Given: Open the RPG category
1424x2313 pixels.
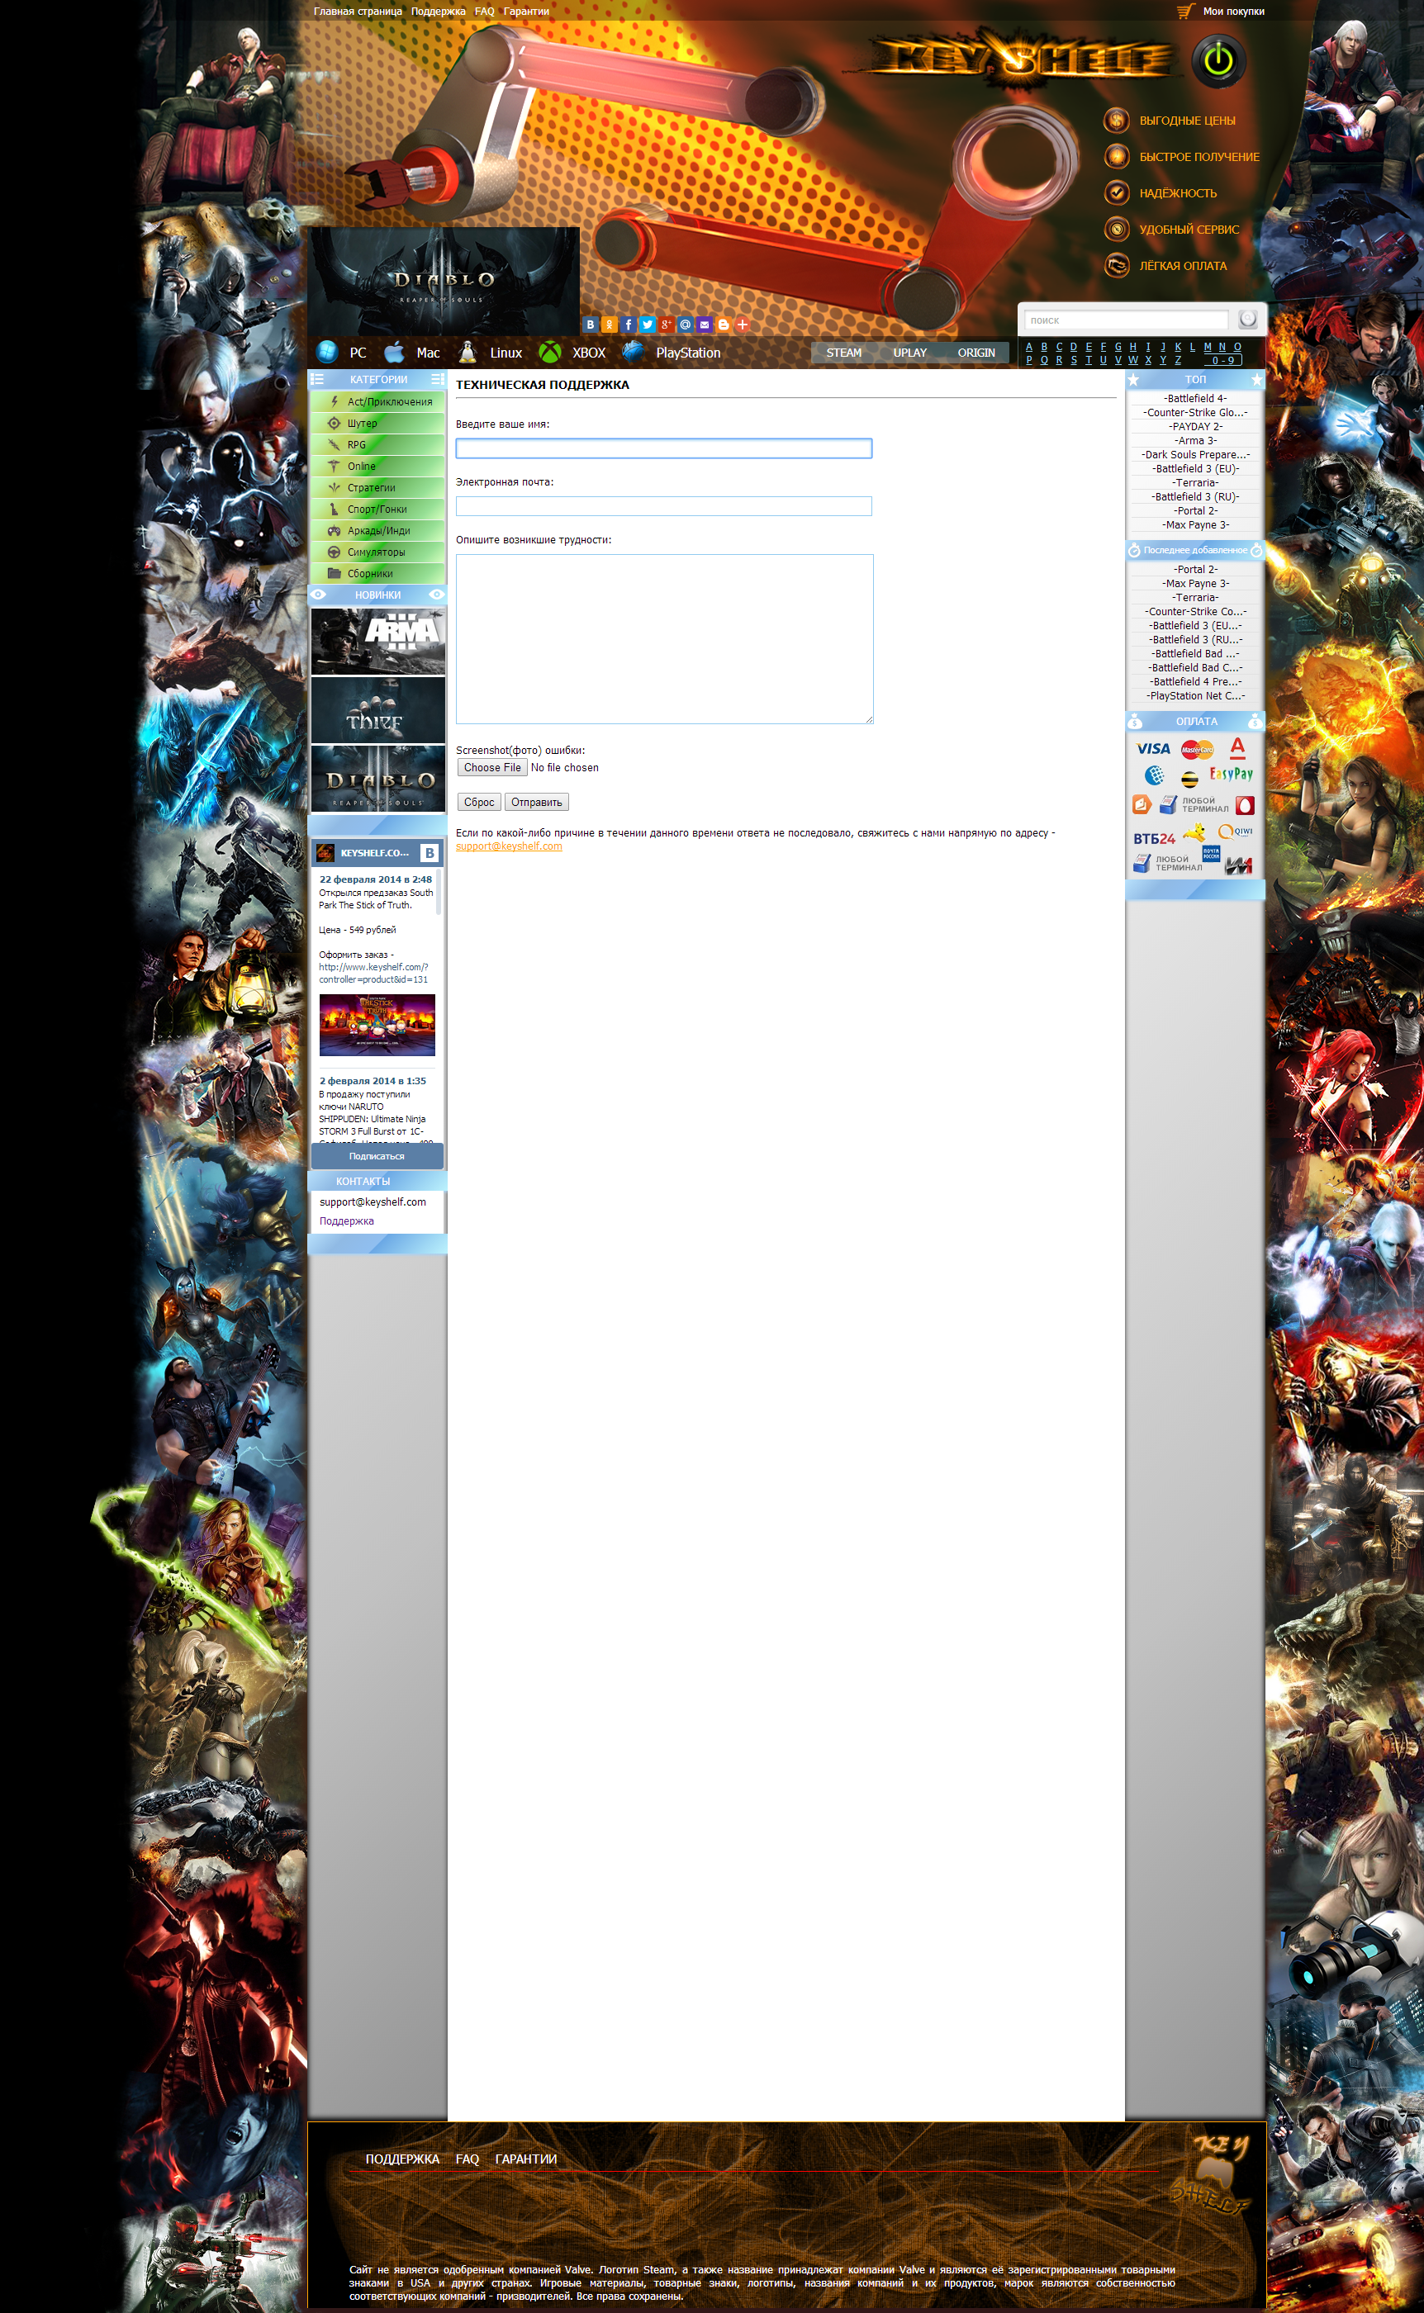Looking at the screenshot, I should click(x=377, y=445).
